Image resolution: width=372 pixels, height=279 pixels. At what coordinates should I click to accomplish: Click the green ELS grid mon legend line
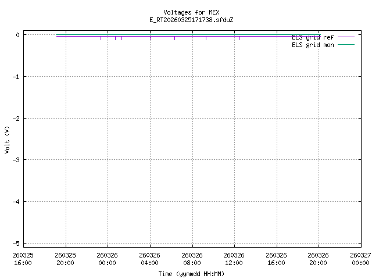click(x=345, y=44)
